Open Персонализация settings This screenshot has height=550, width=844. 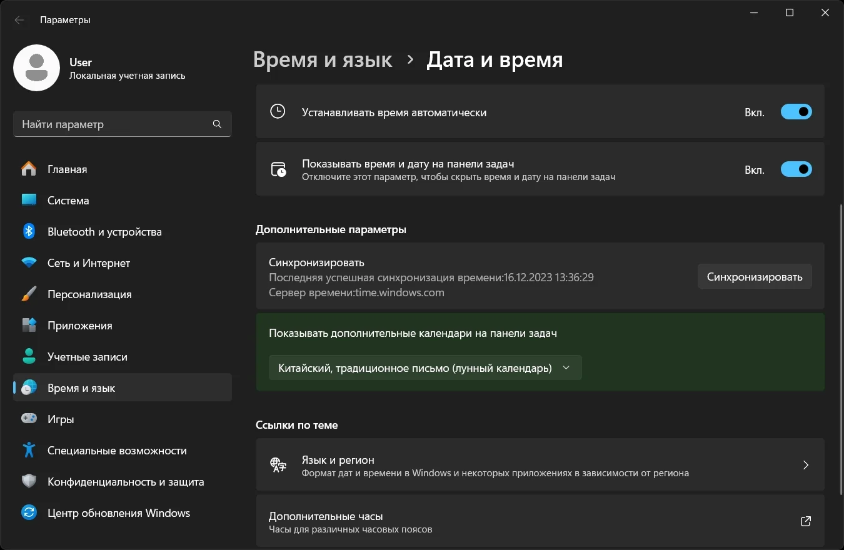coord(123,294)
